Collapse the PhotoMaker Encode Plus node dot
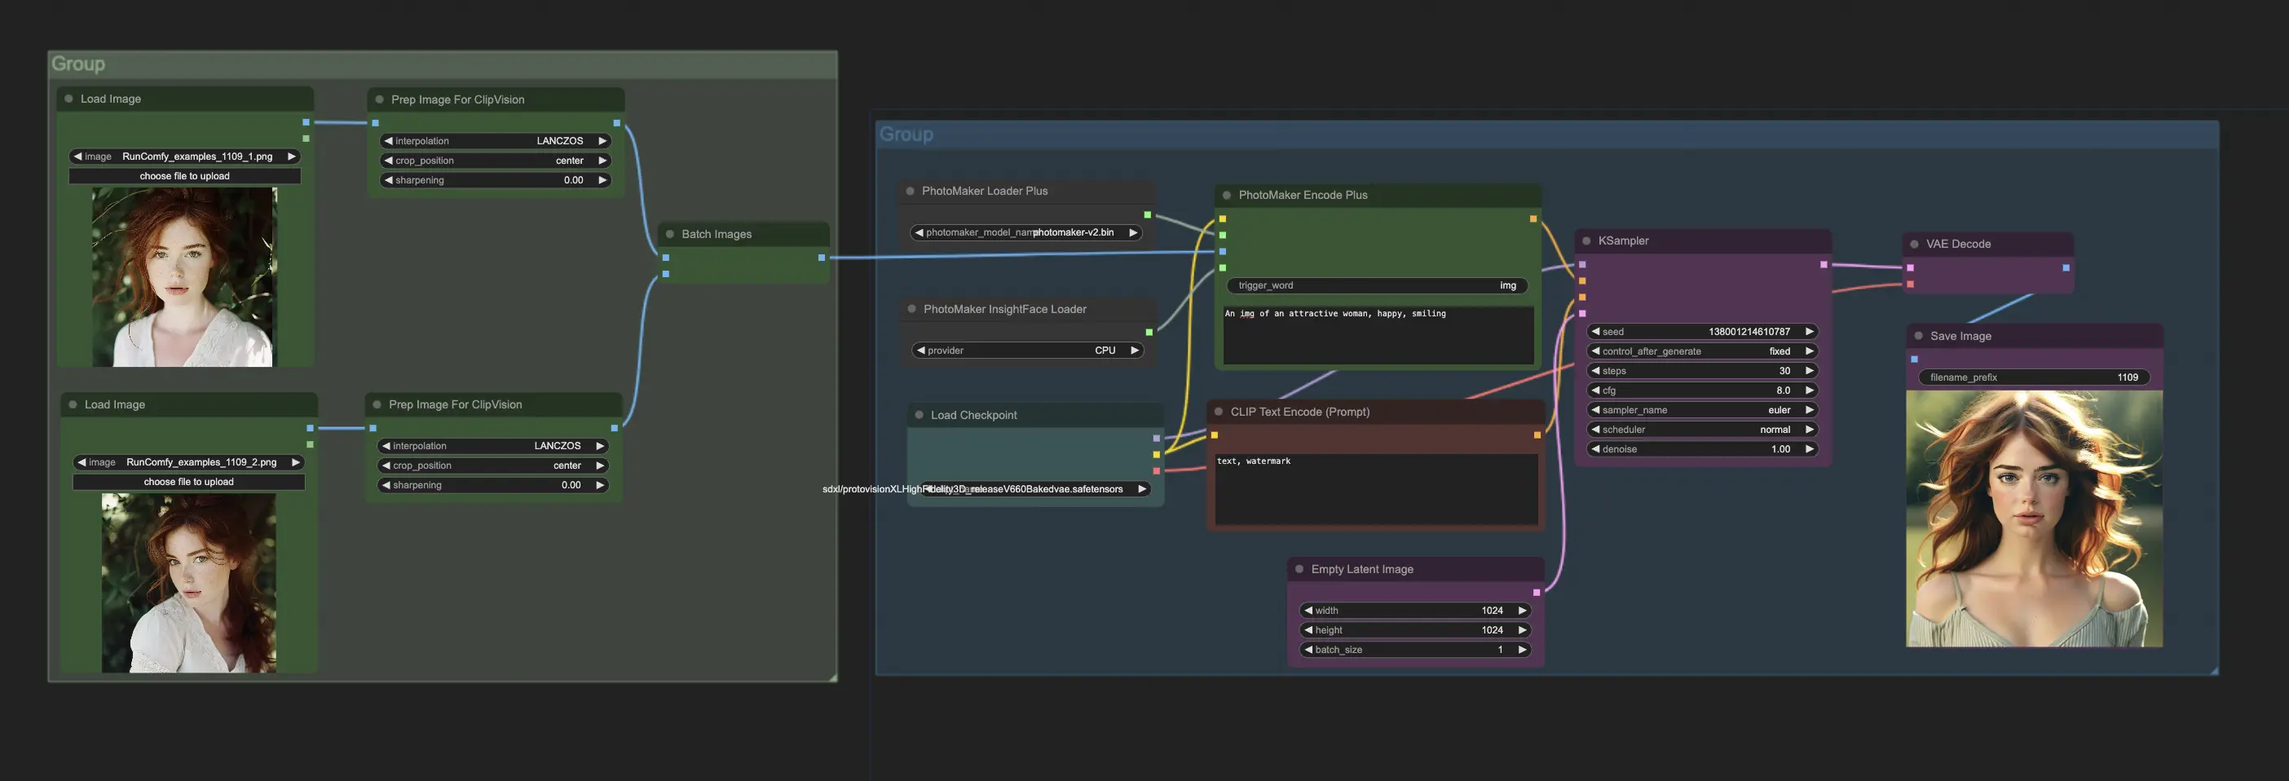The width and height of the screenshot is (2289, 781). pos(1227,195)
